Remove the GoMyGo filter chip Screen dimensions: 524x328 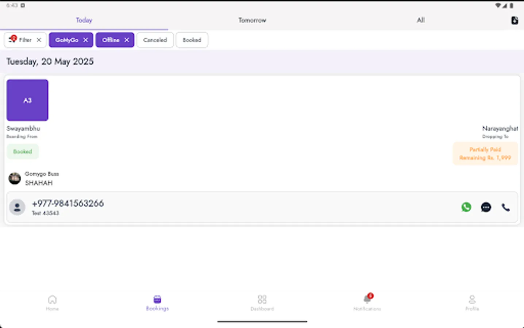85,40
